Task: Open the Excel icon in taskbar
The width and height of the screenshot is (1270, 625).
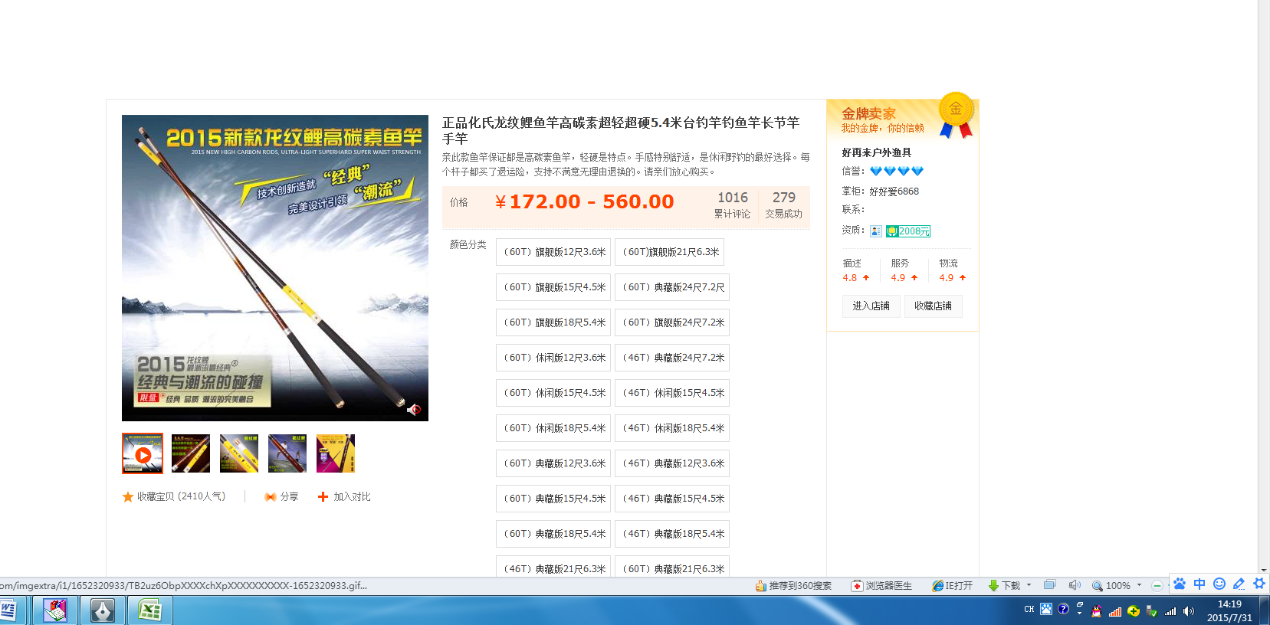Action: [149, 610]
